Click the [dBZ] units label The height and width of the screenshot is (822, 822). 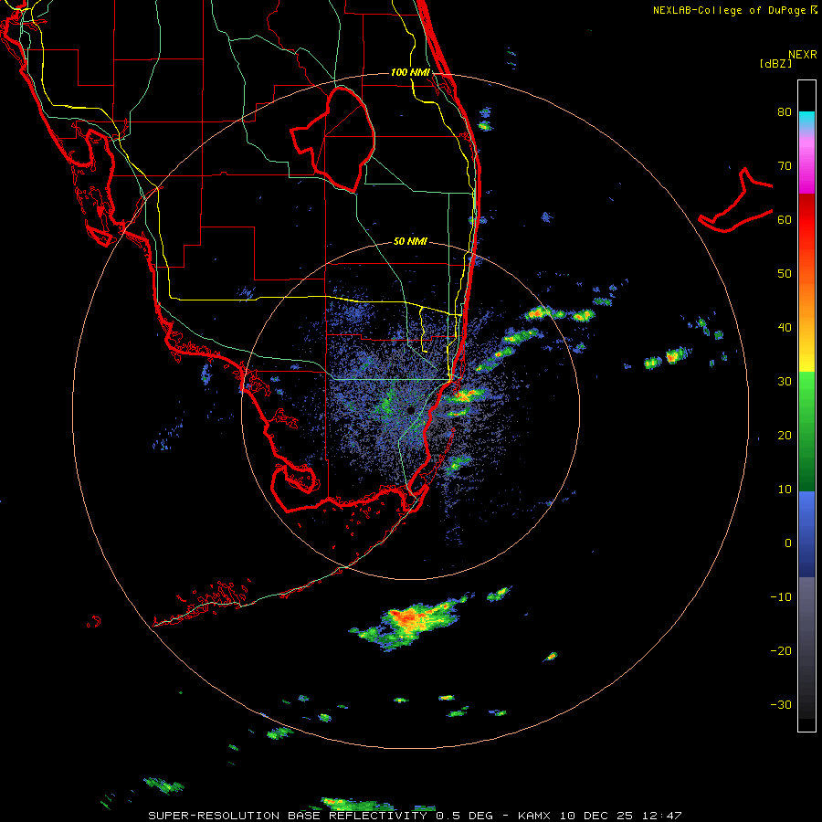point(775,63)
